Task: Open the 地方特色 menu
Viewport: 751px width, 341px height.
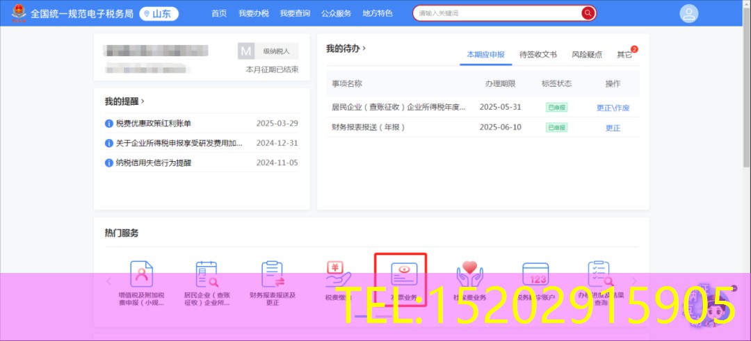Action: (378, 13)
